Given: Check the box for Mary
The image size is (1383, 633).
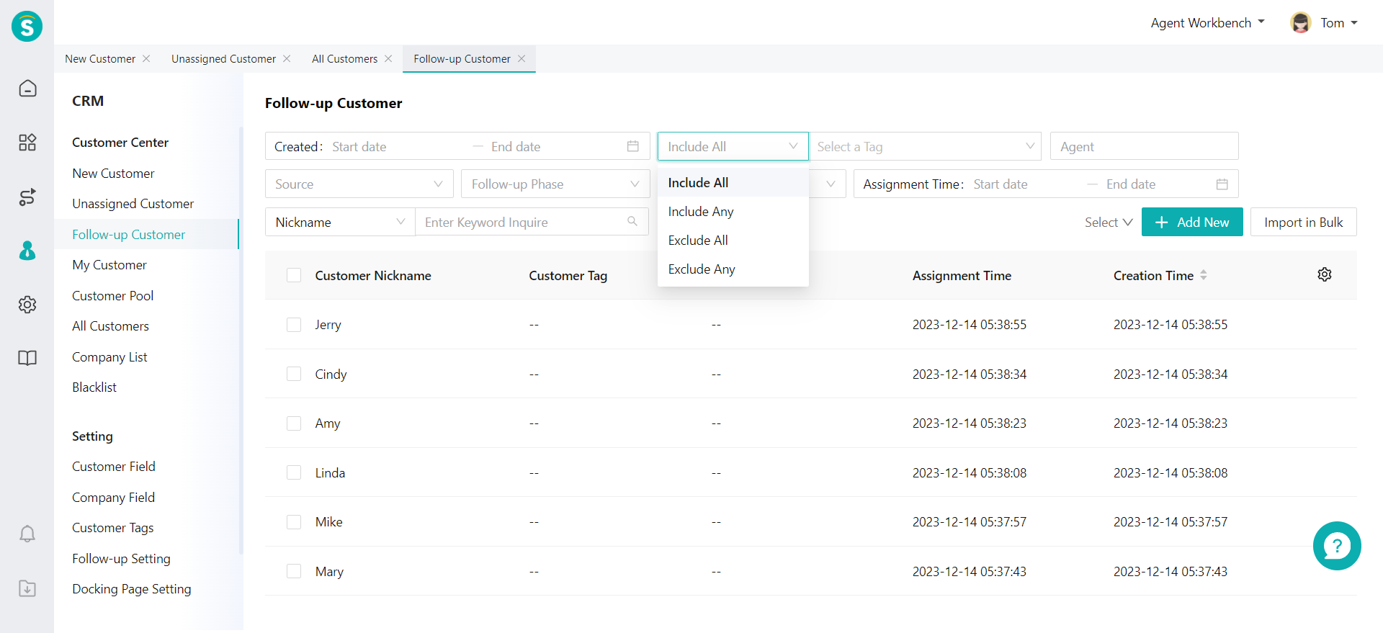Looking at the screenshot, I should click(294, 571).
